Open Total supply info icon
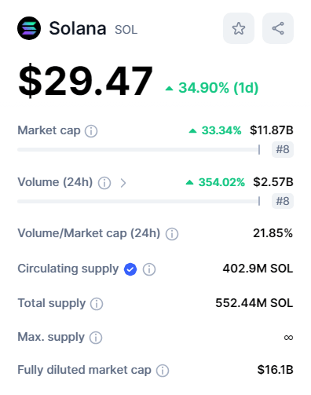This screenshot has width=311, height=395. [97, 304]
